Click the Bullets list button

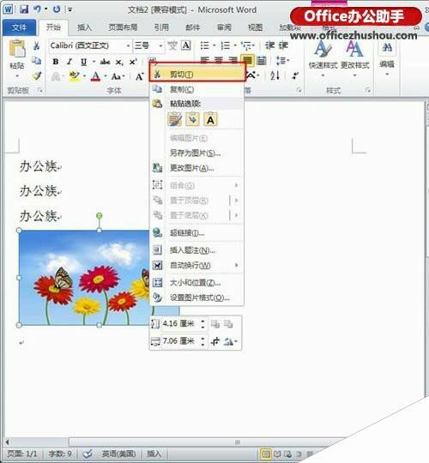tap(204, 45)
